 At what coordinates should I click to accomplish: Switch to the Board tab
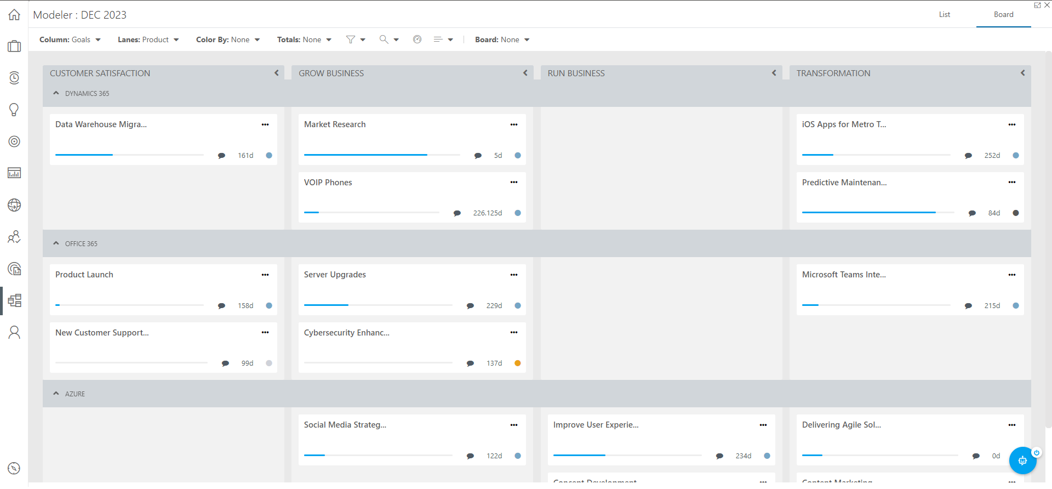coord(1004,14)
